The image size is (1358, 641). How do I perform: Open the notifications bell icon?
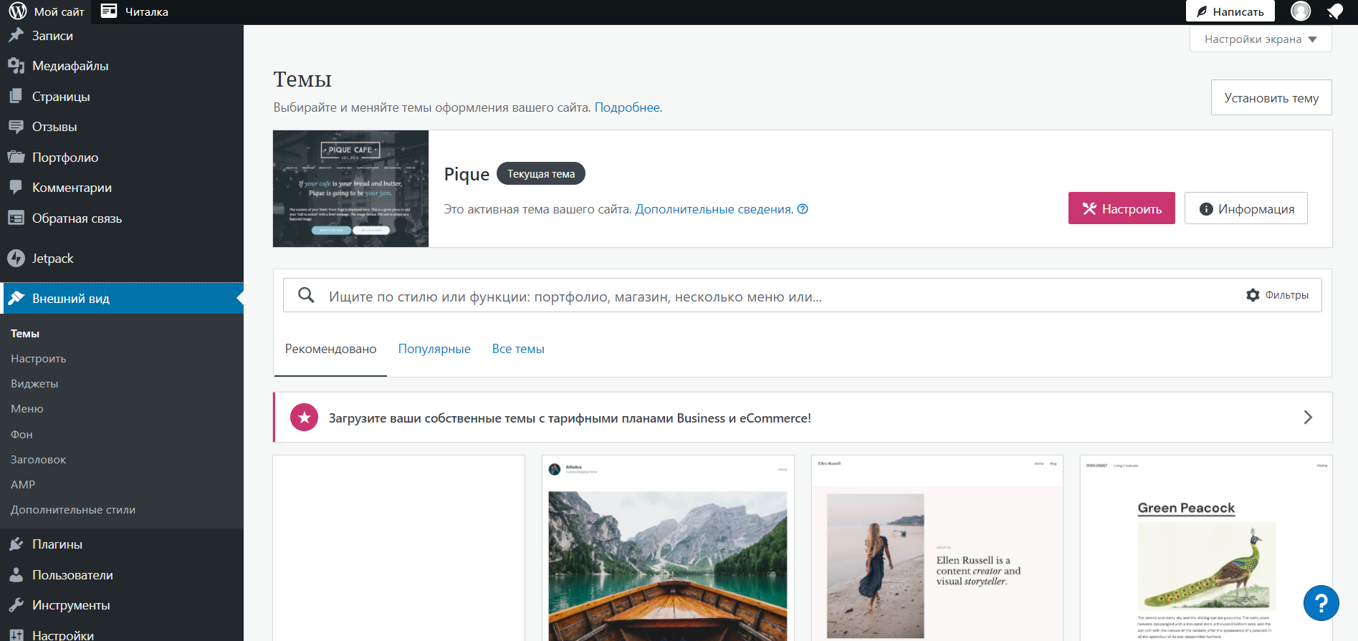pos(1334,11)
